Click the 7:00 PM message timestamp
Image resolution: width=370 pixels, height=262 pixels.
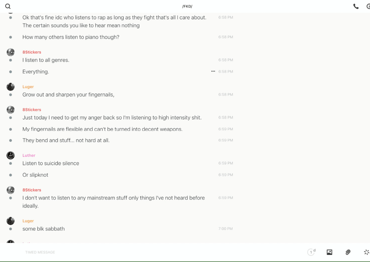point(226,229)
